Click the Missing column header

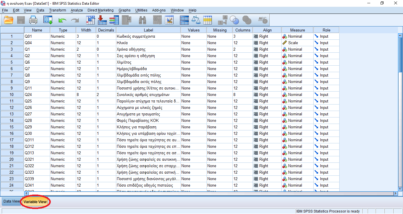[219, 30]
